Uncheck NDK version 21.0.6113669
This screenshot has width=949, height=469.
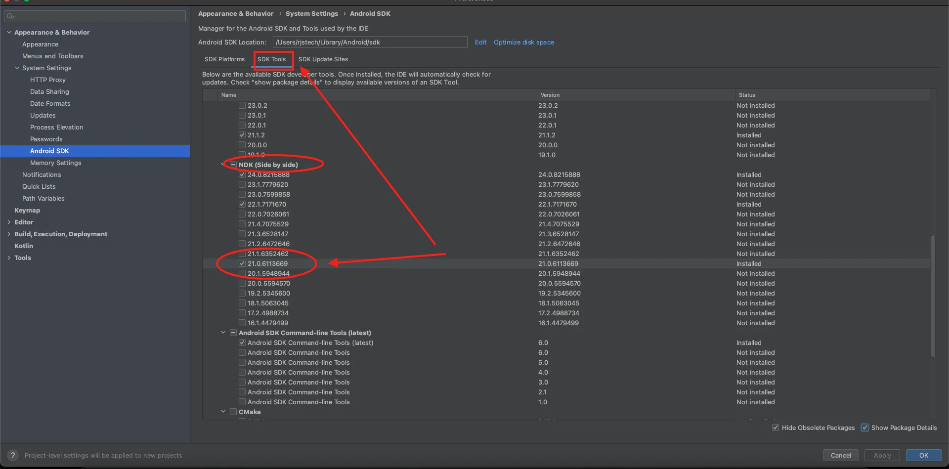pos(242,263)
